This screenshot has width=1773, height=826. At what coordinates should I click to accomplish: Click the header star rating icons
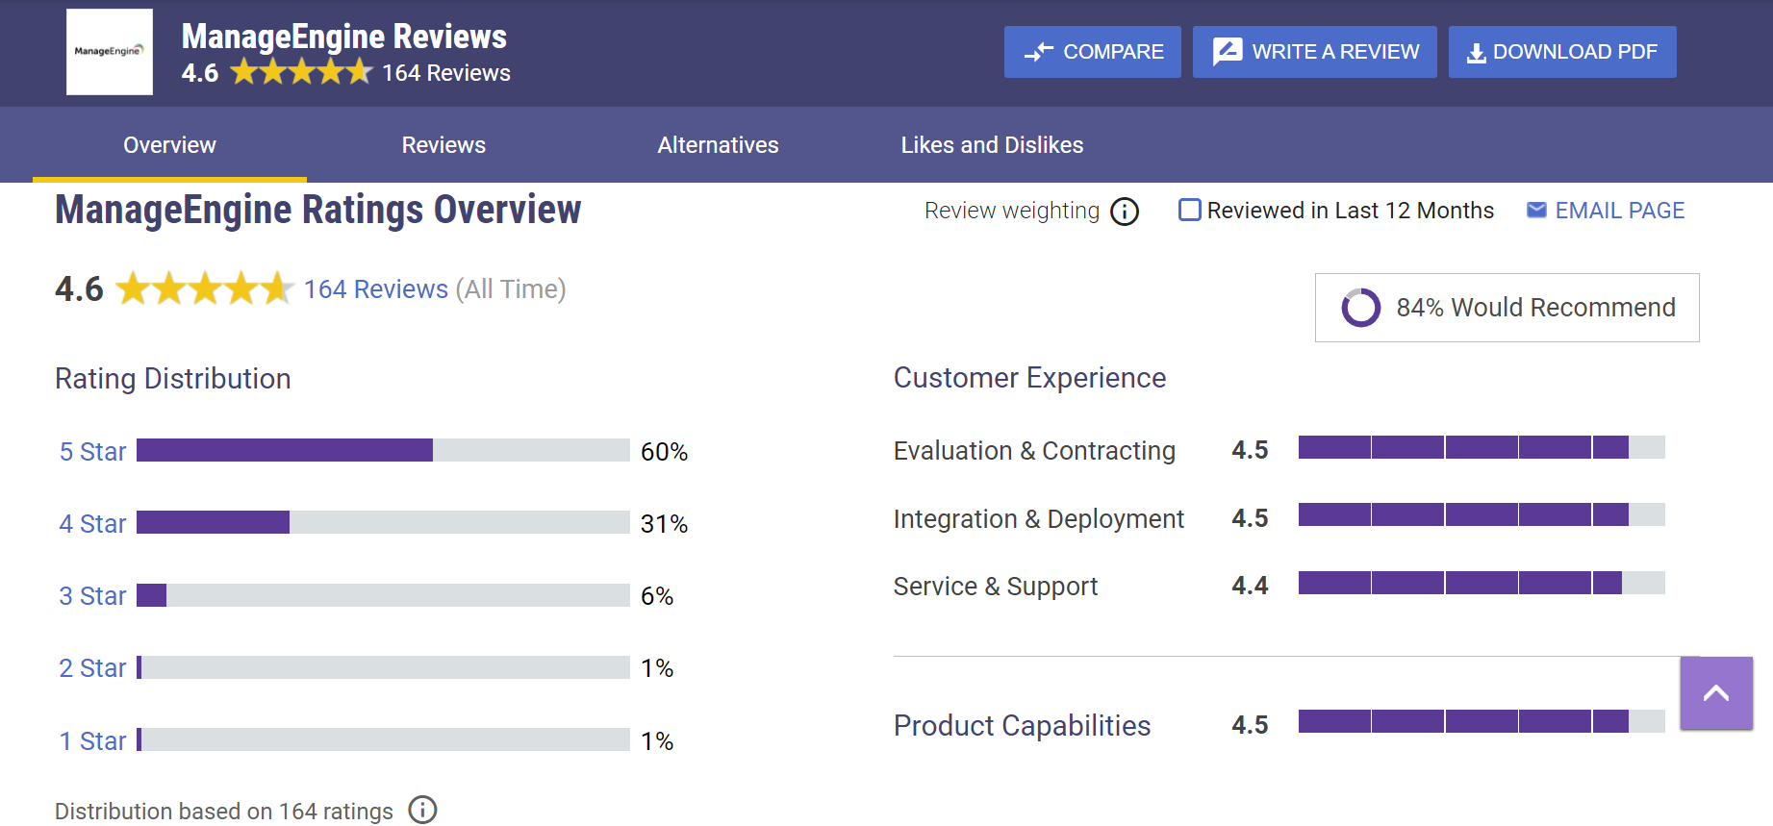301,72
